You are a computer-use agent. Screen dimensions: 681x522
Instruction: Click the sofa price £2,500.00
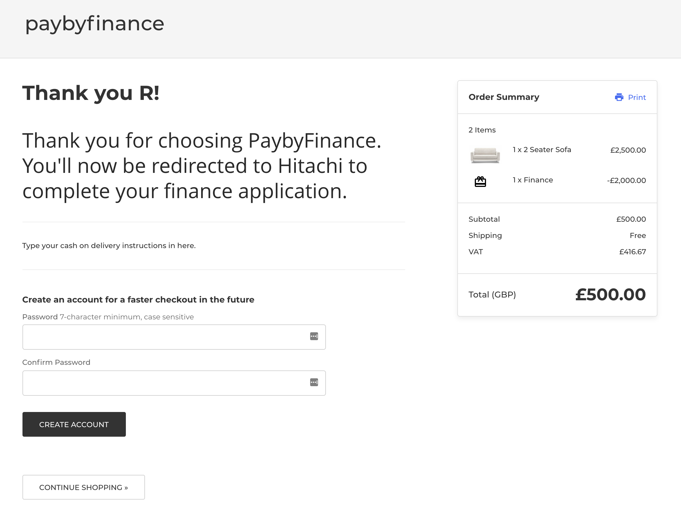click(x=628, y=150)
